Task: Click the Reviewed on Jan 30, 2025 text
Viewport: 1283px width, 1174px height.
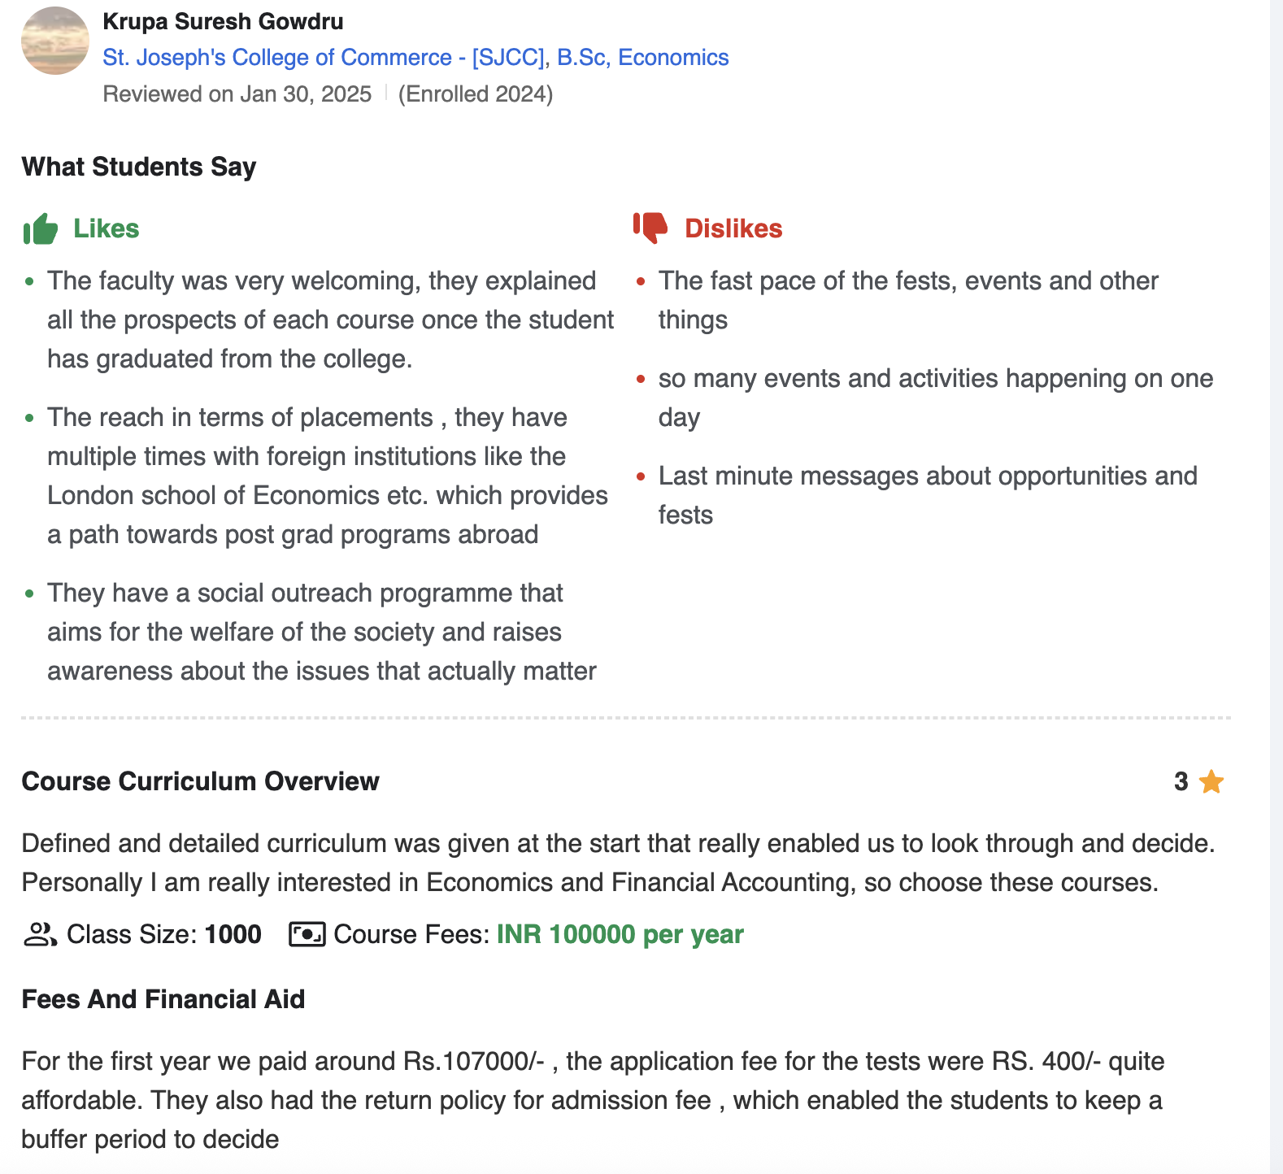Action: point(236,94)
